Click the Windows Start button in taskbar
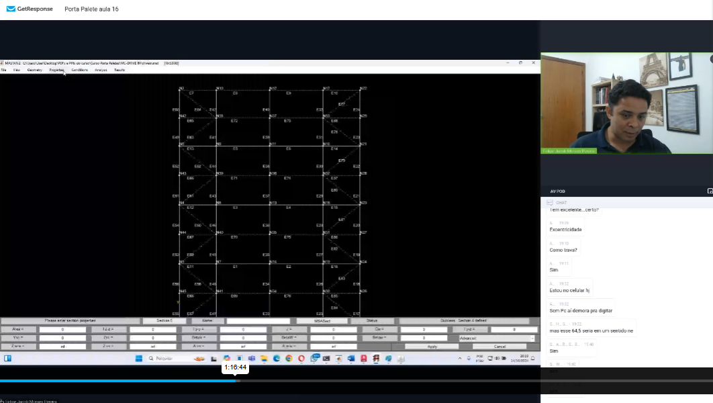 click(8, 359)
